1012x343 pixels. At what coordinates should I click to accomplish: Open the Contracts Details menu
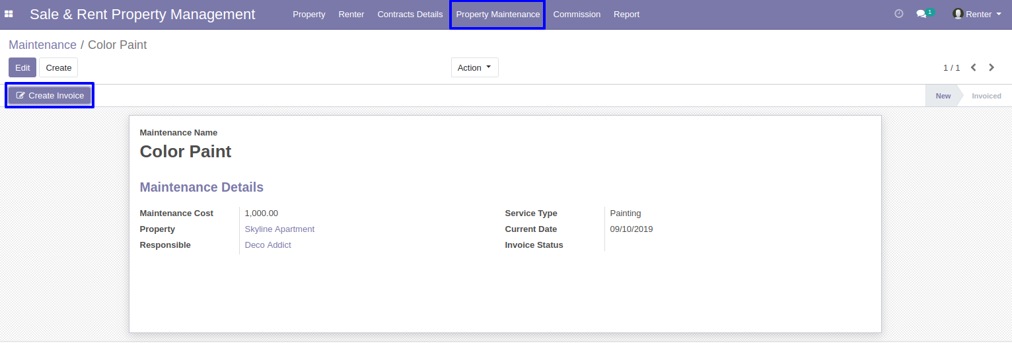coord(410,15)
